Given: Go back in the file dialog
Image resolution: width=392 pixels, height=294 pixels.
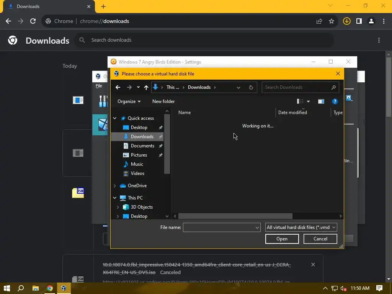Looking at the screenshot, I should [118, 87].
